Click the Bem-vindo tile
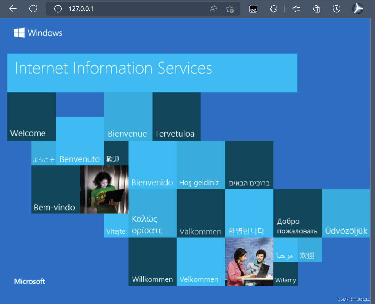This screenshot has width=375, height=304. click(x=56, y=189)
